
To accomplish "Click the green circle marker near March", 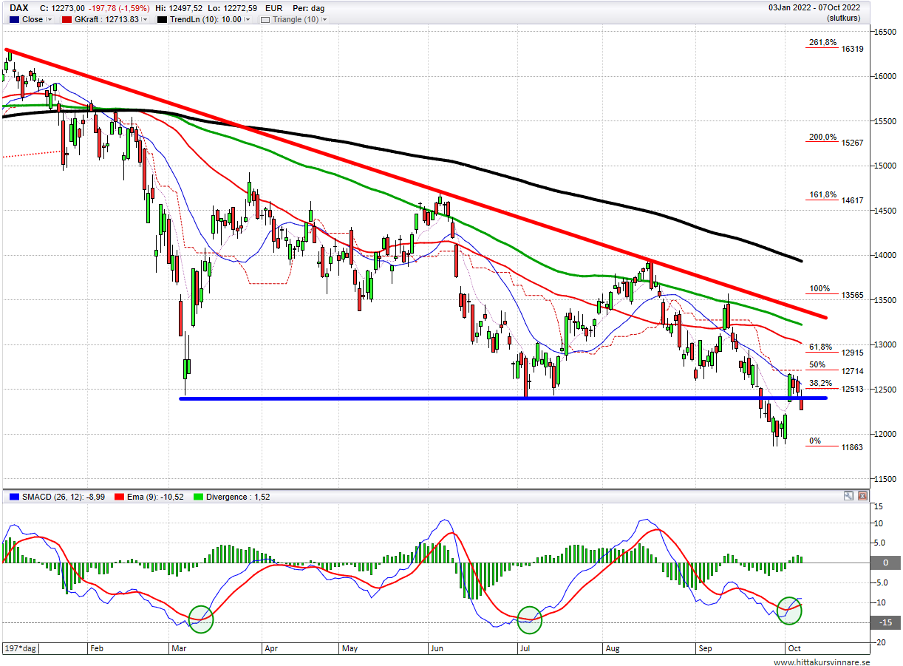I will (200, 619).
